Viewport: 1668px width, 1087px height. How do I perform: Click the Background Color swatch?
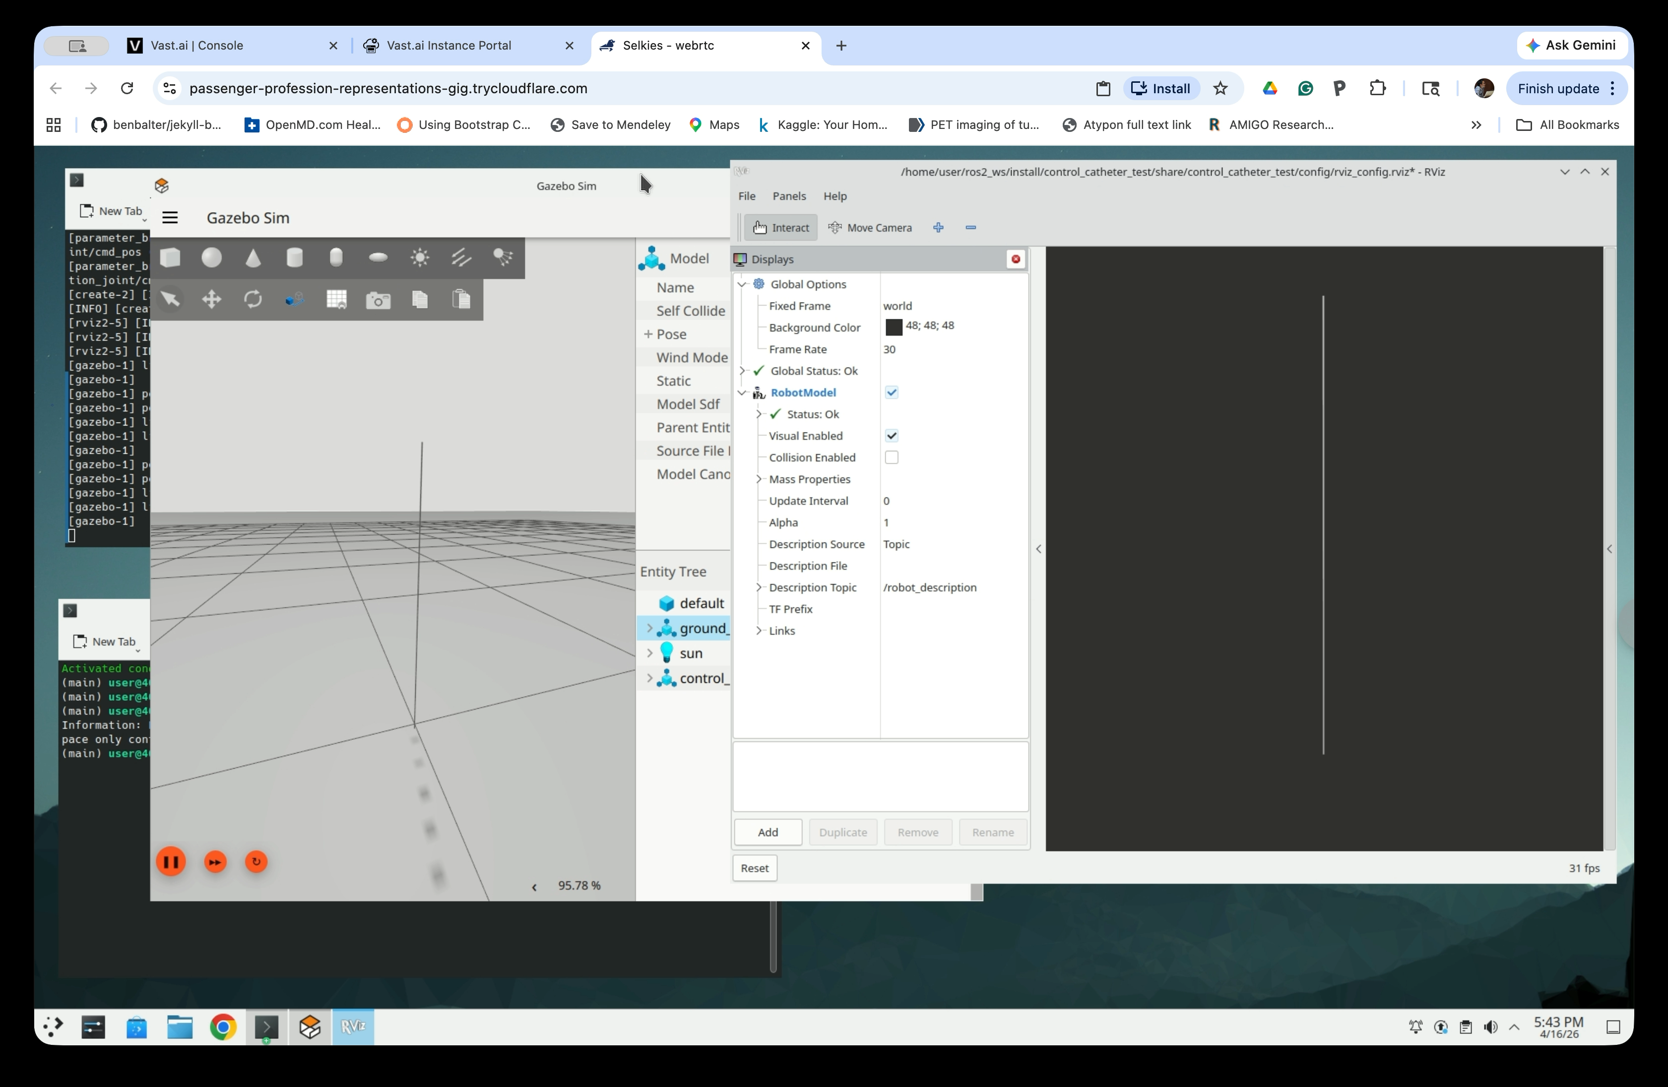click(894, 327)
